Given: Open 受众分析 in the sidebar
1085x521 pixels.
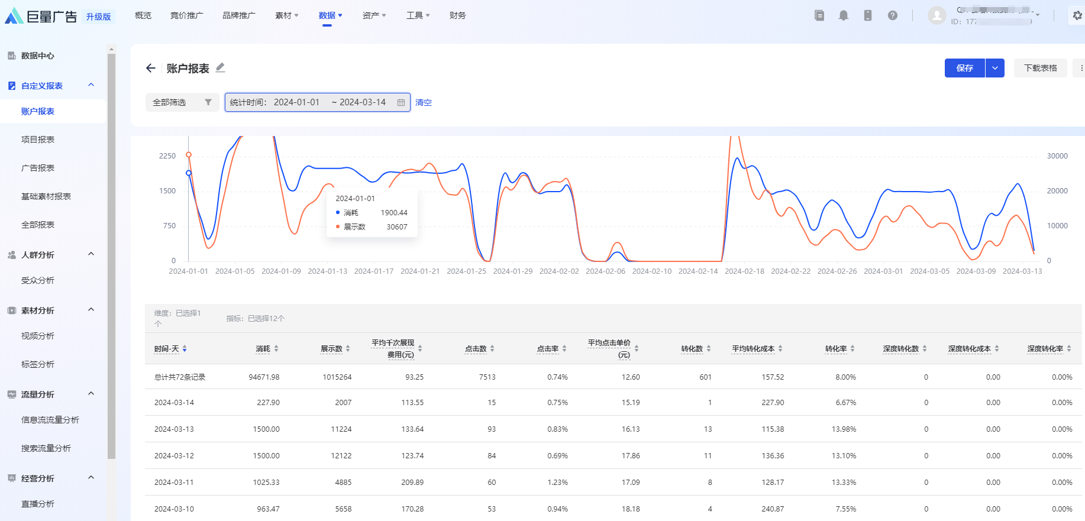Looking at the screenshot, I should click(38, 280).
